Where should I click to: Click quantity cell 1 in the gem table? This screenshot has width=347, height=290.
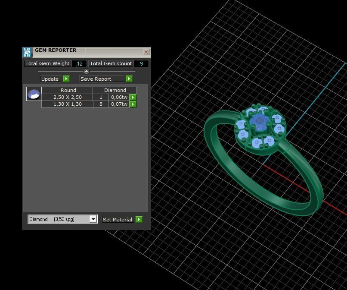101,97
